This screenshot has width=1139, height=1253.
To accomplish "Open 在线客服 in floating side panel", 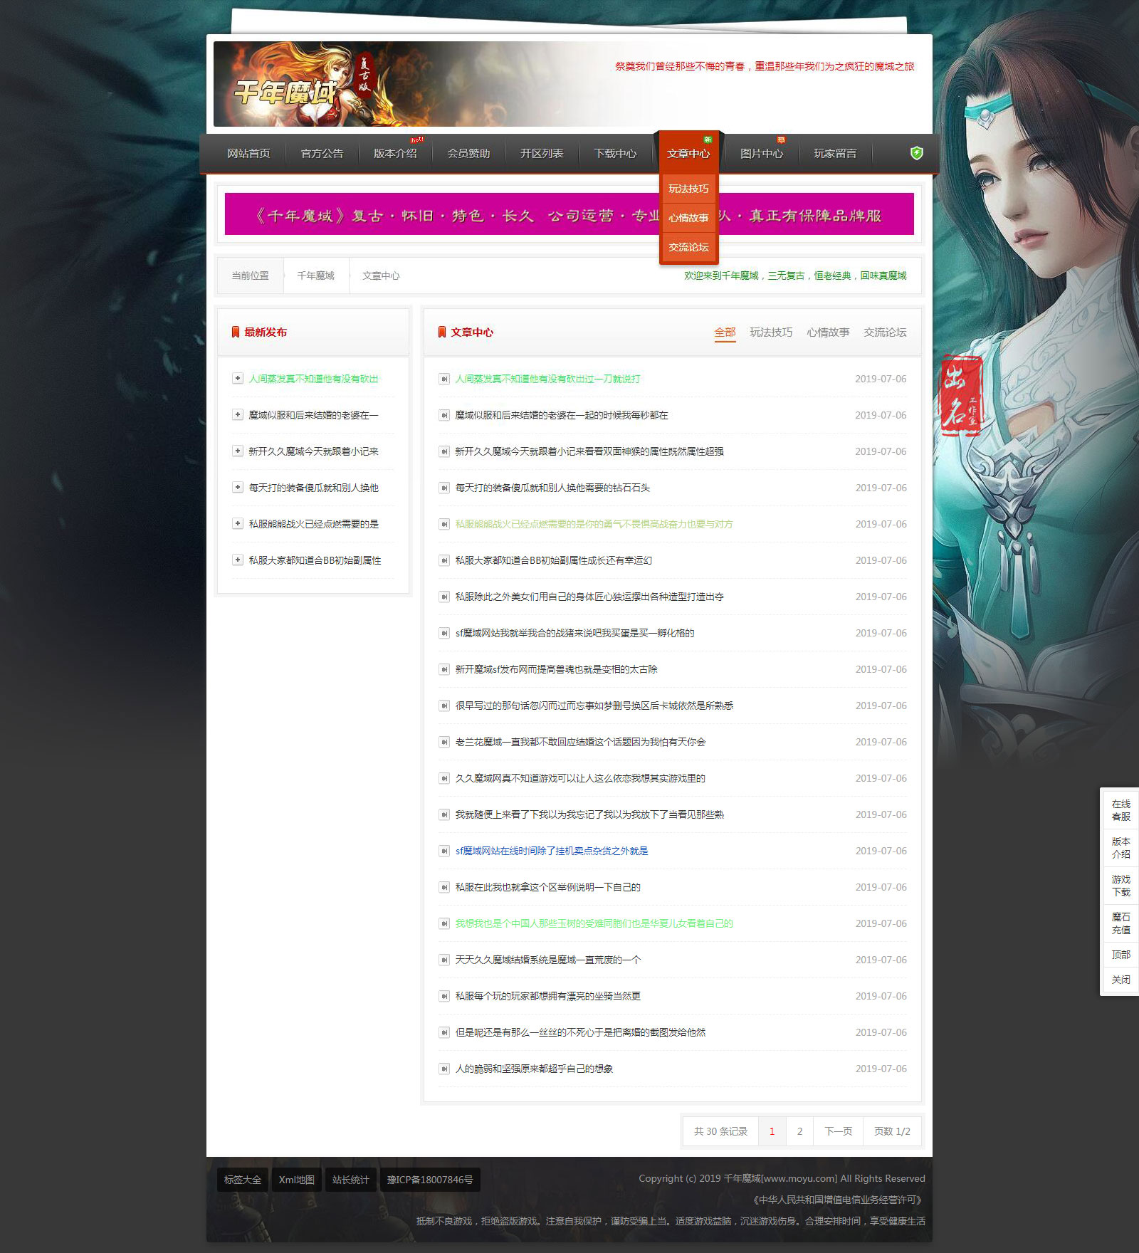I will [1120, 810].
